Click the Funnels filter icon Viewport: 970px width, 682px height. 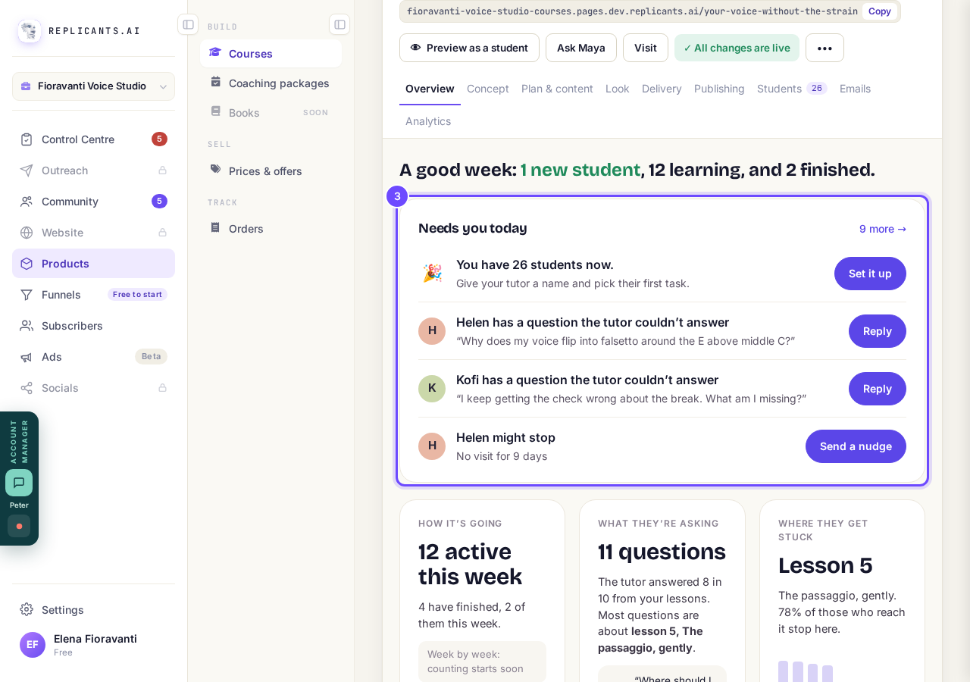point(27,295)
